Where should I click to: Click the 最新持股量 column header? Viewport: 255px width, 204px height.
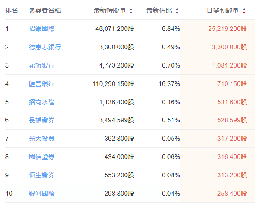coord(110,10)
